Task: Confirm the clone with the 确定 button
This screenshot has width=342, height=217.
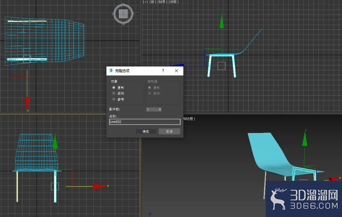Action: 146,131
